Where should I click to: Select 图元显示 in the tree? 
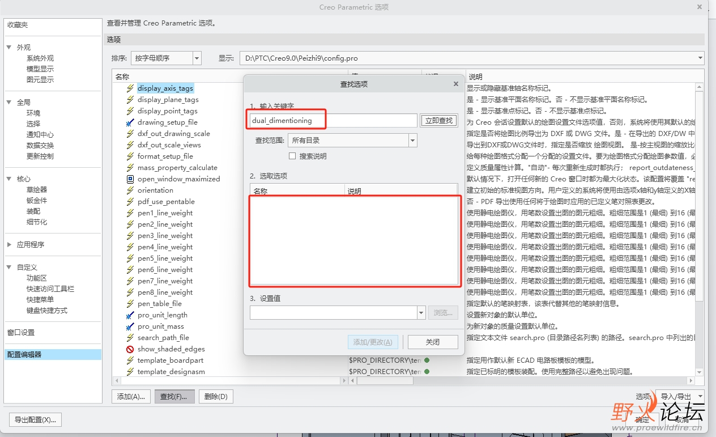(40, 80)
